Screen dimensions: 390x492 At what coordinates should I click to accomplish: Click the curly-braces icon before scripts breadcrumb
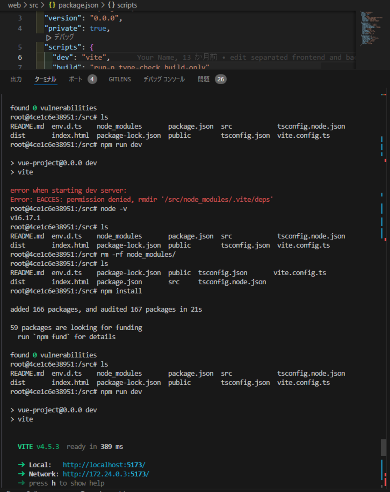click(x=111, y=5)
